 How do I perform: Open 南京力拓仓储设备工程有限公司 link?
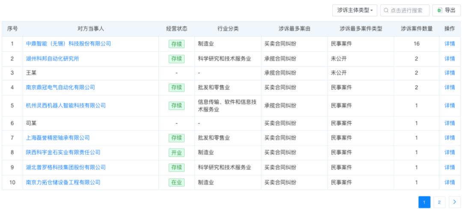[x=63, y=182]
